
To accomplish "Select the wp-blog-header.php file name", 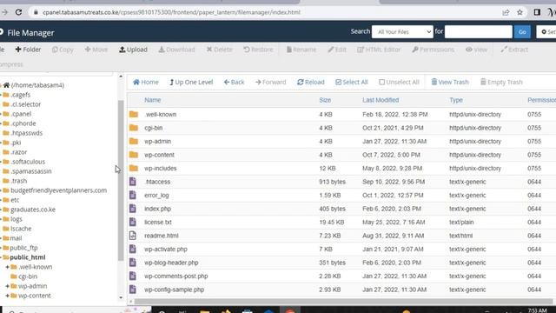I will click(x=171, y=263).
